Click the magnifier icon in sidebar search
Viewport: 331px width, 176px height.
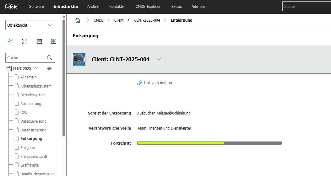click(50, 58)
